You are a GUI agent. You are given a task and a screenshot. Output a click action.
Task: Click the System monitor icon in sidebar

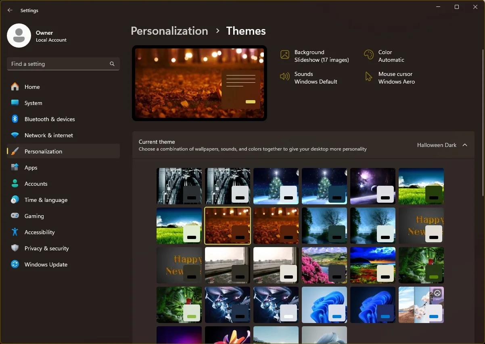pos(15,103)
